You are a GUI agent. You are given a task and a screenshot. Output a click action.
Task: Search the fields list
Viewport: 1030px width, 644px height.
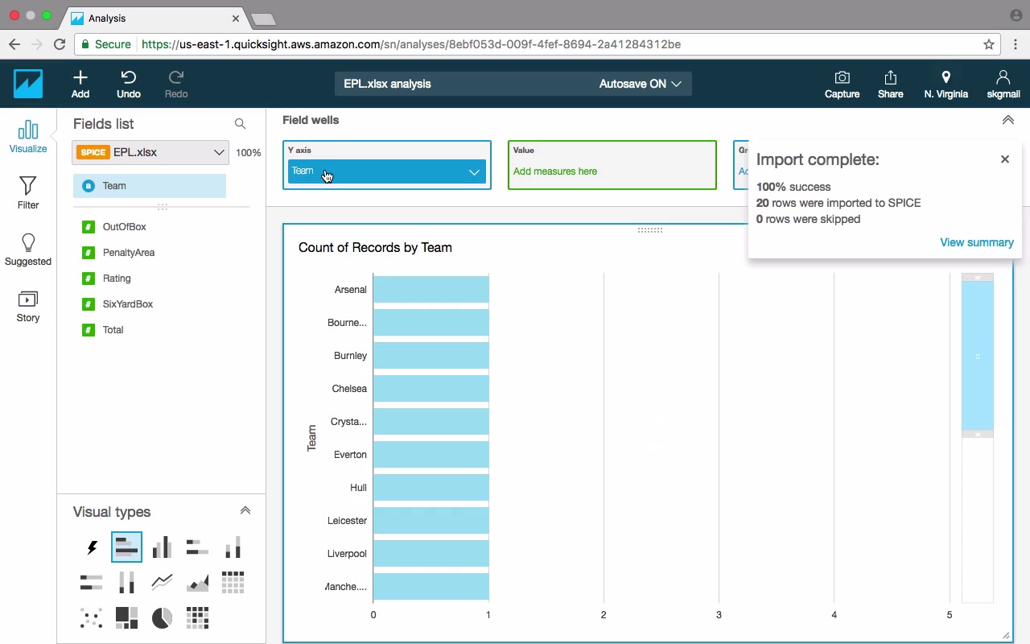point(240,124)
